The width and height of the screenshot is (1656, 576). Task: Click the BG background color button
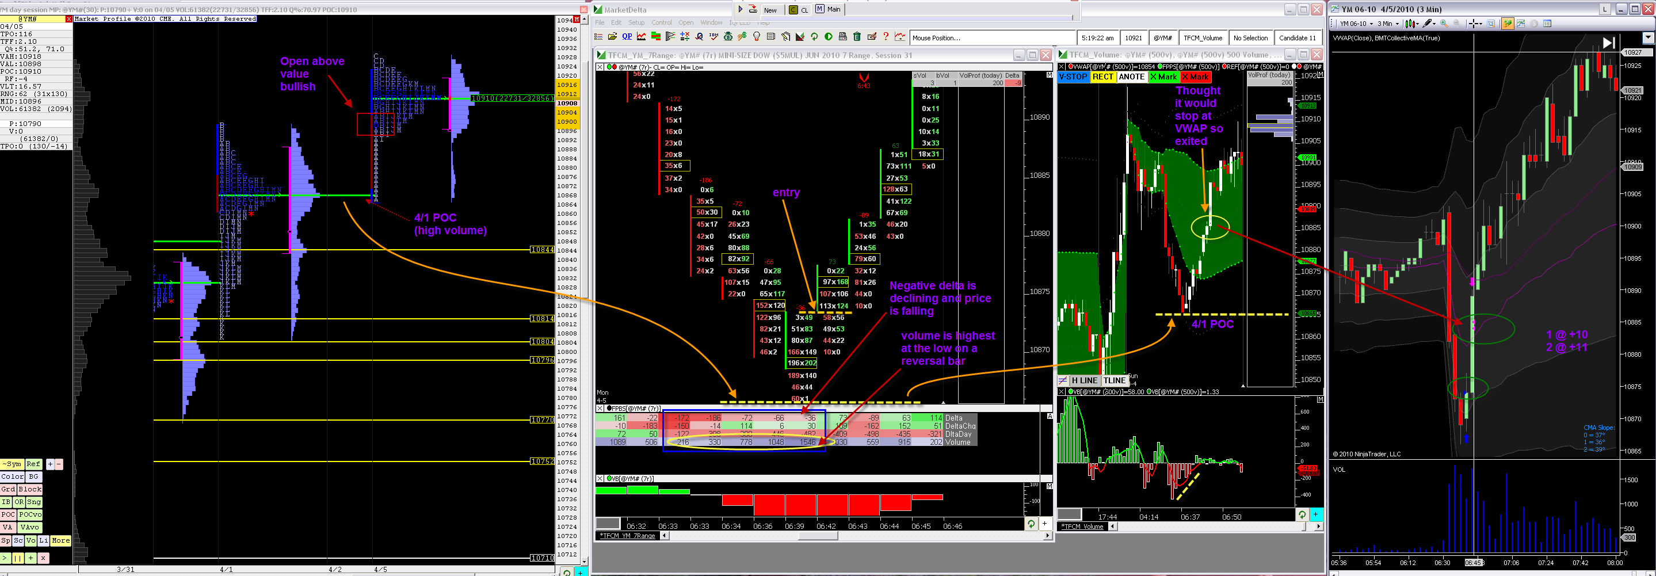point(33,476)
